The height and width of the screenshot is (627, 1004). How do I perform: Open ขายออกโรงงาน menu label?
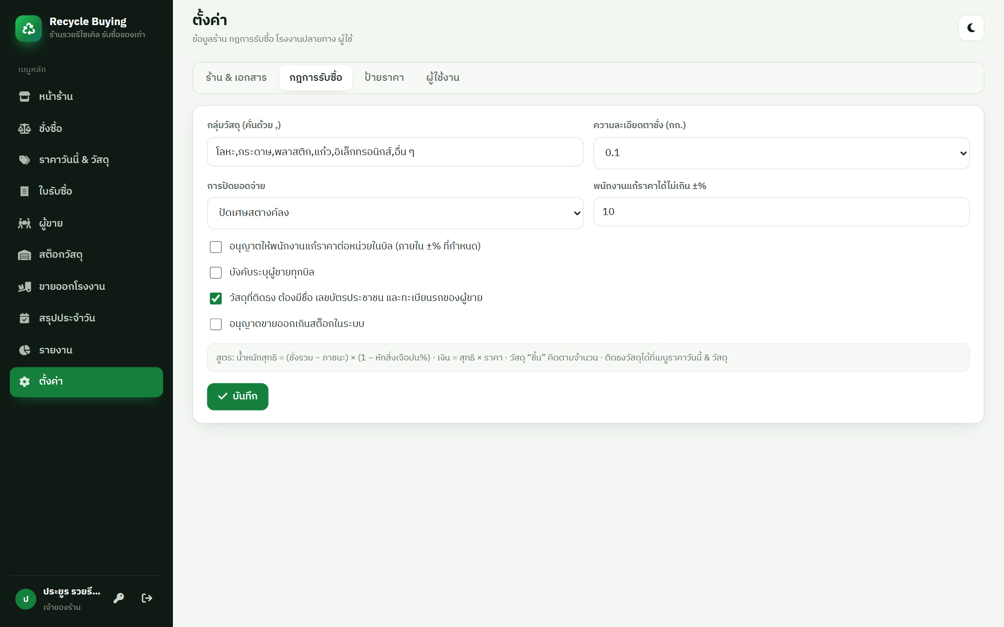(72, 287)
